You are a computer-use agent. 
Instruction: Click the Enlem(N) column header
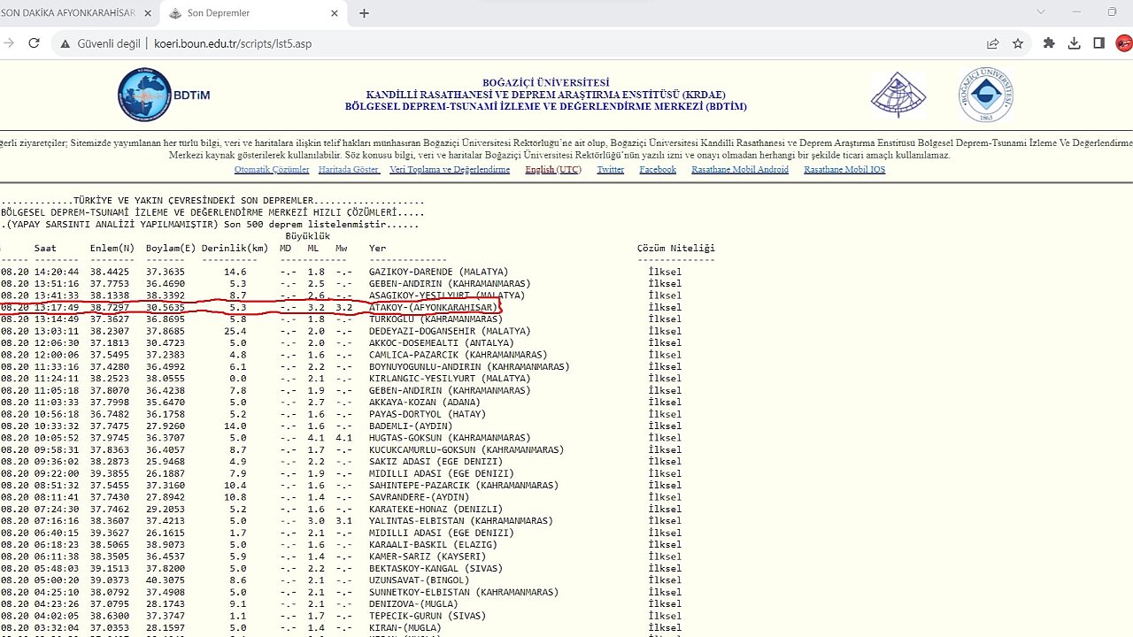(112, 249)
